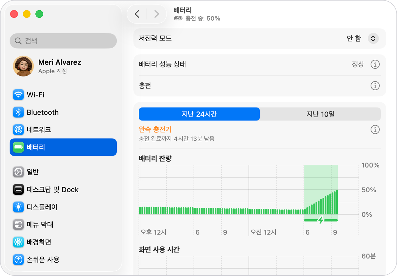This screenshot has height=276, width=397.
Task: Open the 저전력 모드 popup menu
Action: pos(373,38)
